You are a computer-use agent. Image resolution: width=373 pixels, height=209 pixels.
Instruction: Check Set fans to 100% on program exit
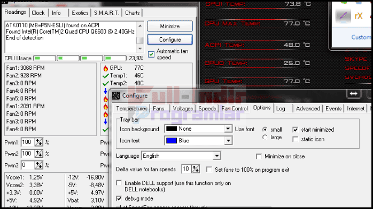pyautogui.click(x=209, y=170)
